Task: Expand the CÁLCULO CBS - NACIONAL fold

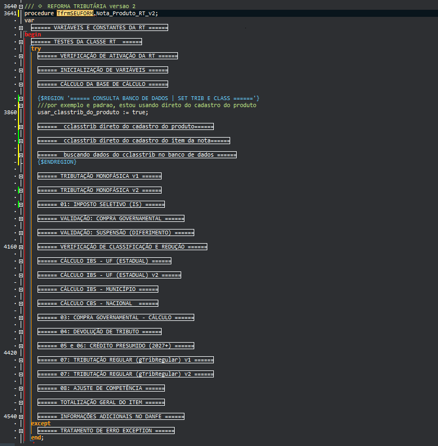Action: tap(21, 303)
